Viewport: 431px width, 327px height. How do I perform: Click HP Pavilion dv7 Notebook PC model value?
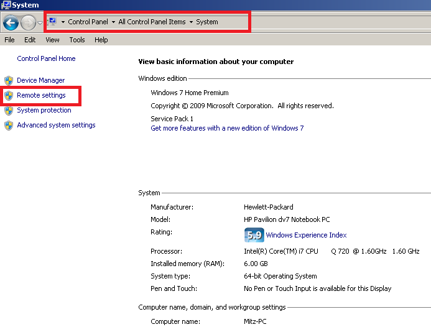(287, 219)
